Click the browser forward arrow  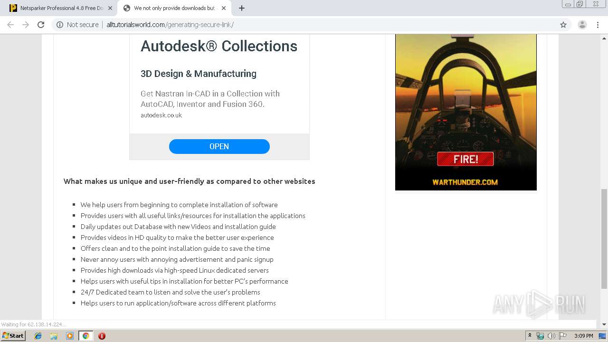26,25
